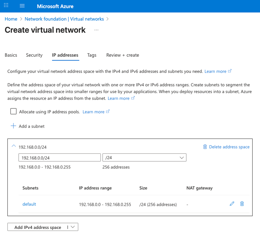Image resolution: width=260 pixels, height=237 pixels.
Task: Open the hamburger portal menu
Action: point(22,6)
